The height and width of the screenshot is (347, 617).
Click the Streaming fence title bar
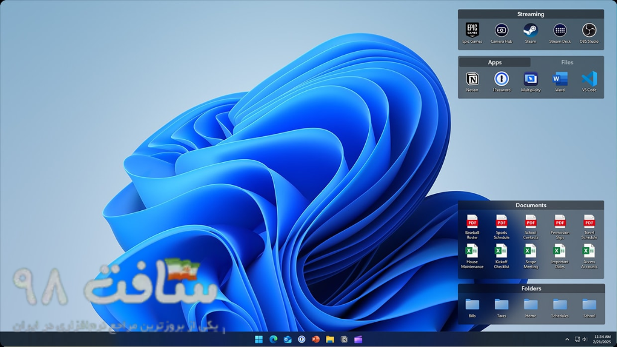coord(531,14)
